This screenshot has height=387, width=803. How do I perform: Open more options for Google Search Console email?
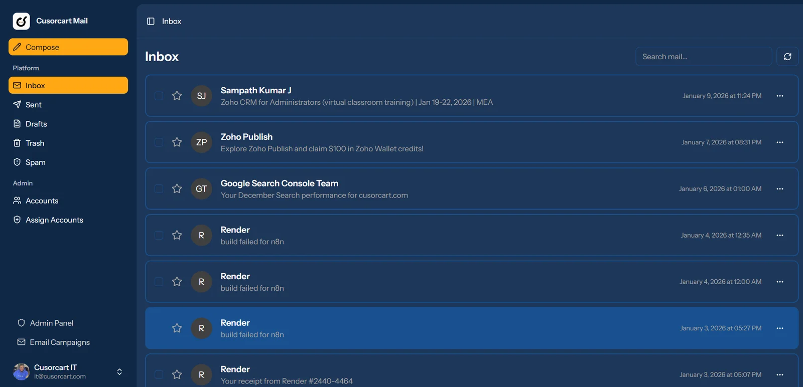[x=780, y=189]
